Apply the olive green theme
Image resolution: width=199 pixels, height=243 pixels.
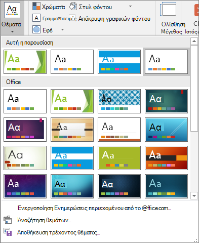click(119, 158)
